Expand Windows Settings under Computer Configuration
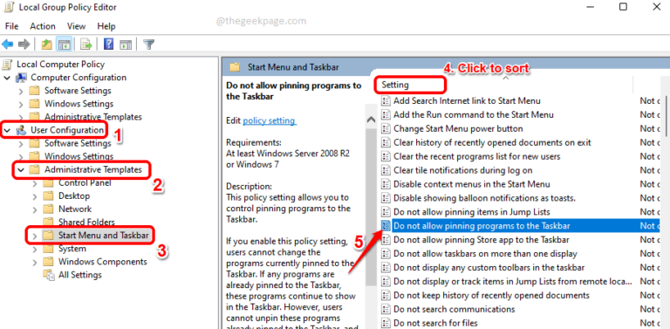This screenshot has width=670, height=329. (21, 104)
